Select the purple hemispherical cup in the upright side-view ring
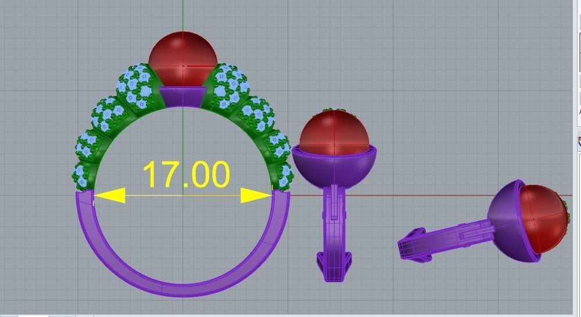 (x=334, y=168)
